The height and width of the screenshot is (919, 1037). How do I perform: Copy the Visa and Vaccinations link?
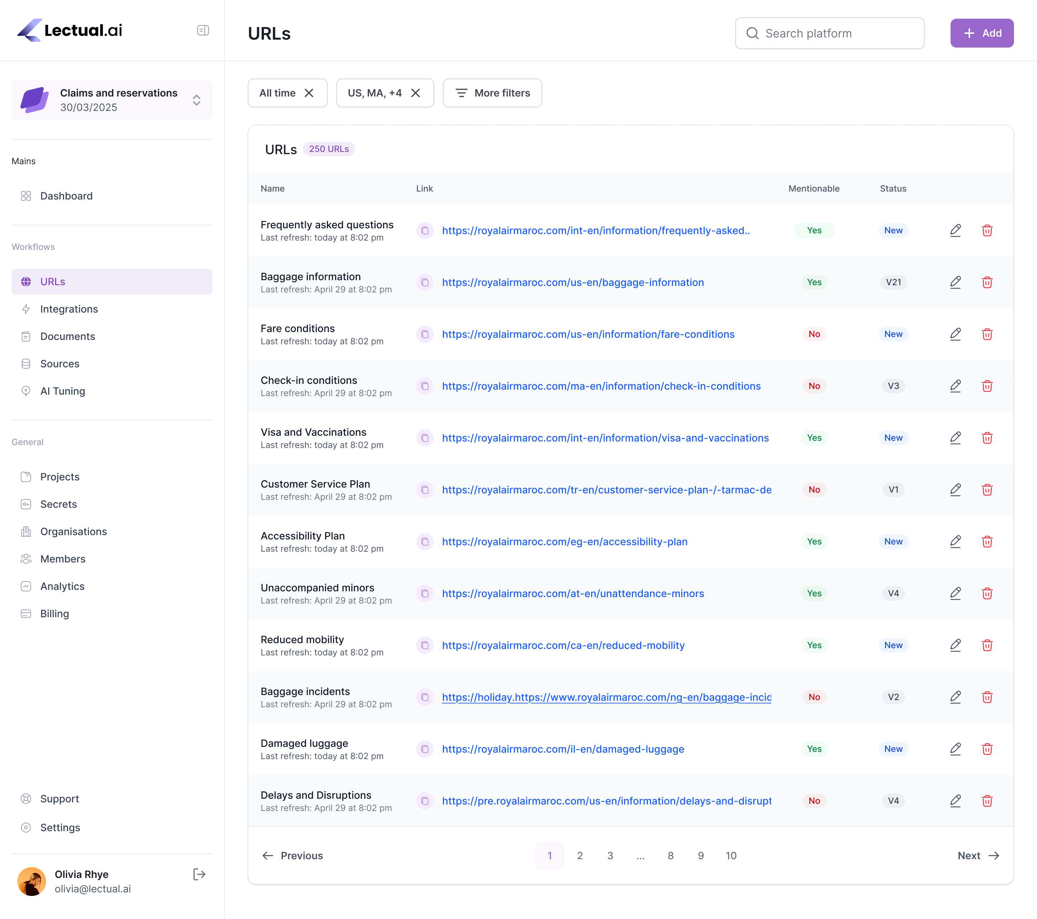tap(425, 438)
